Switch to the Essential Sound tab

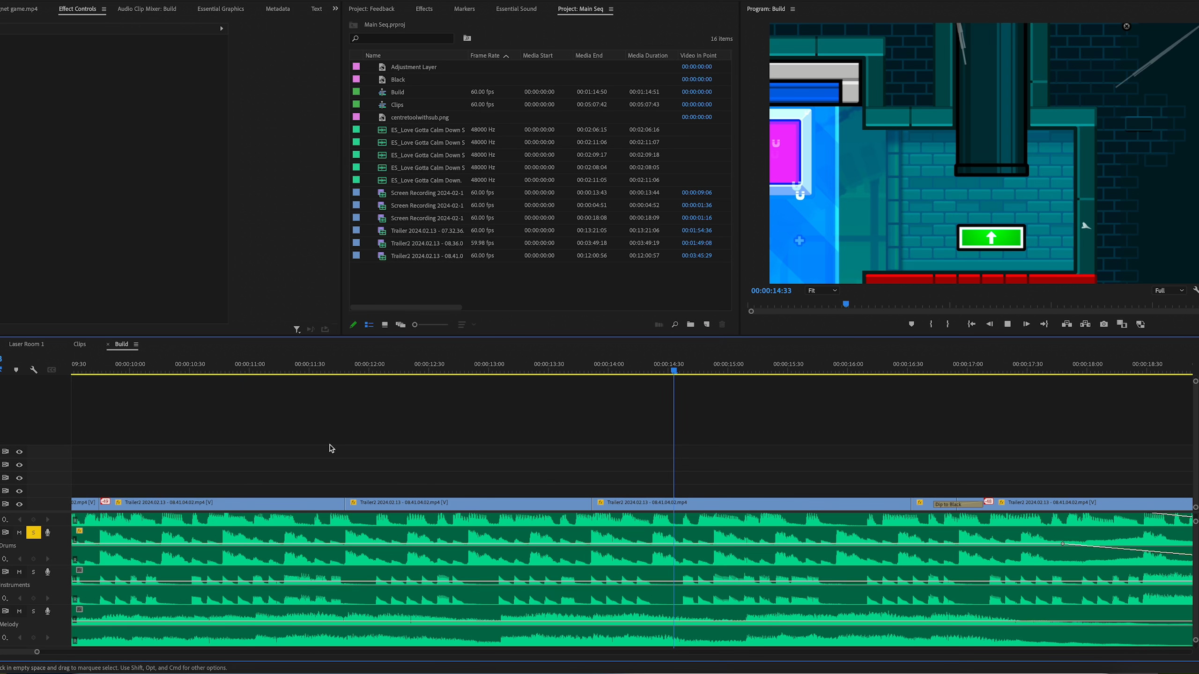click(516, 9)
